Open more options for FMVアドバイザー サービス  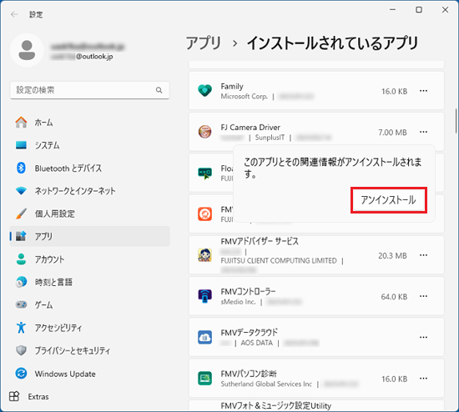(x=423, y=255)
